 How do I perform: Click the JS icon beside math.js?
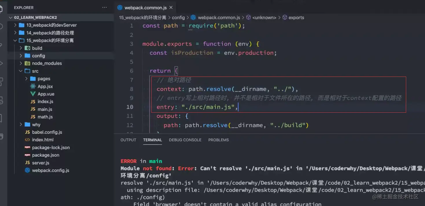[x=33, y=117]
